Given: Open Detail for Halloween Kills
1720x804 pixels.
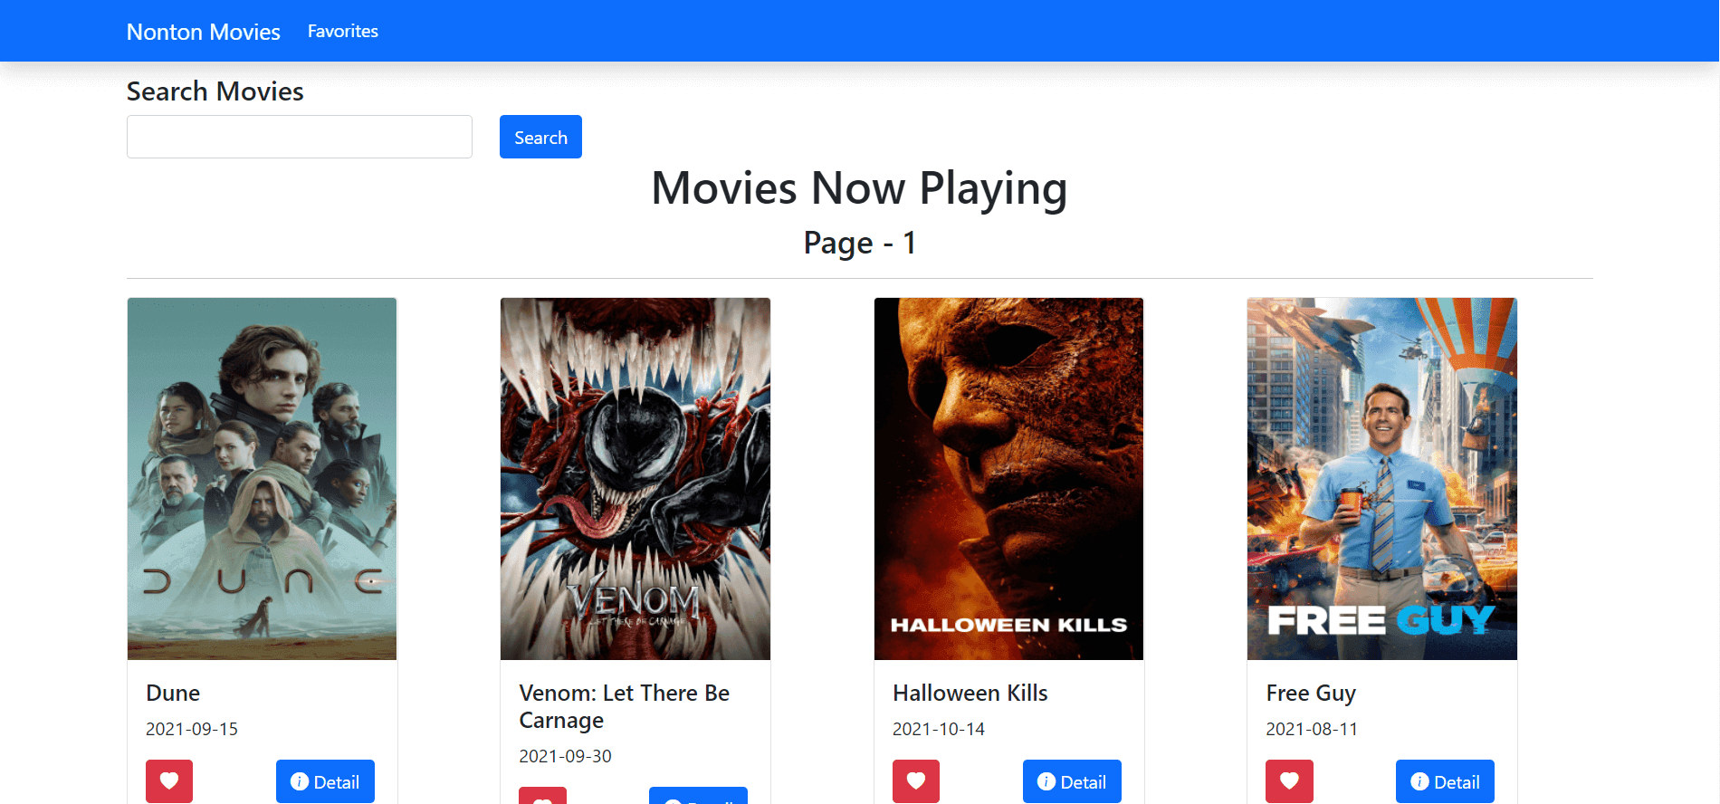Looking at the screenshot, I should click(x=1072, y=780).
